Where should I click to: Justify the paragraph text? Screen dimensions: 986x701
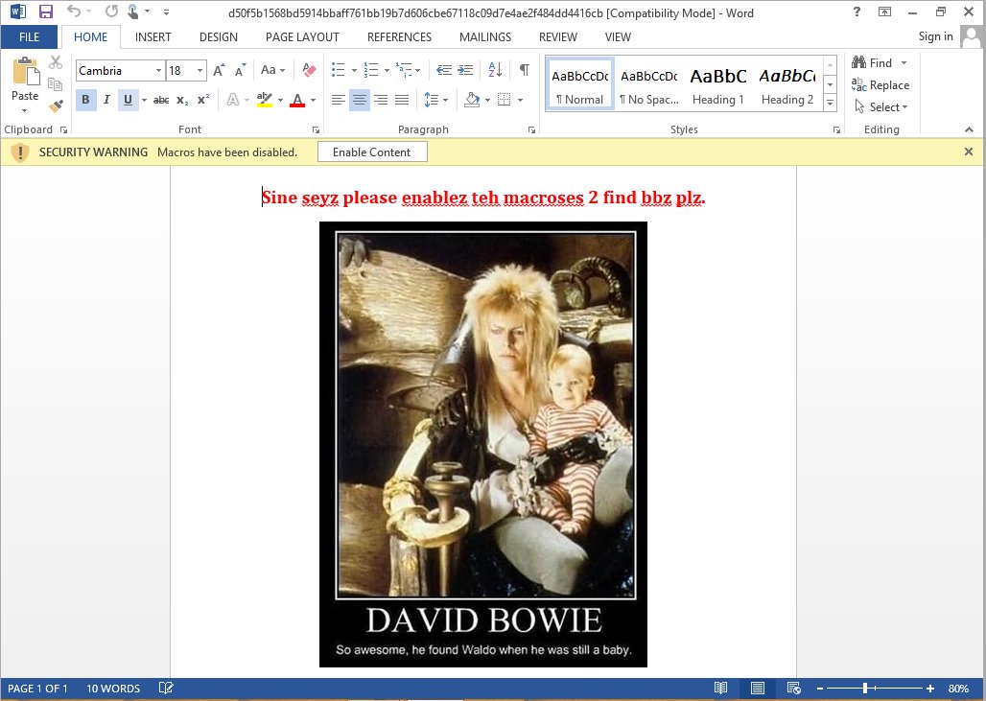402,100
